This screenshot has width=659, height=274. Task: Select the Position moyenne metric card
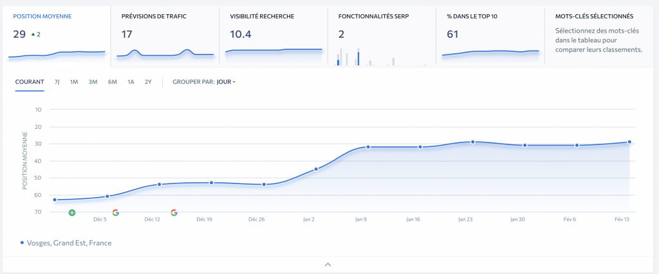pyautogui.click(x=57, y=37)
